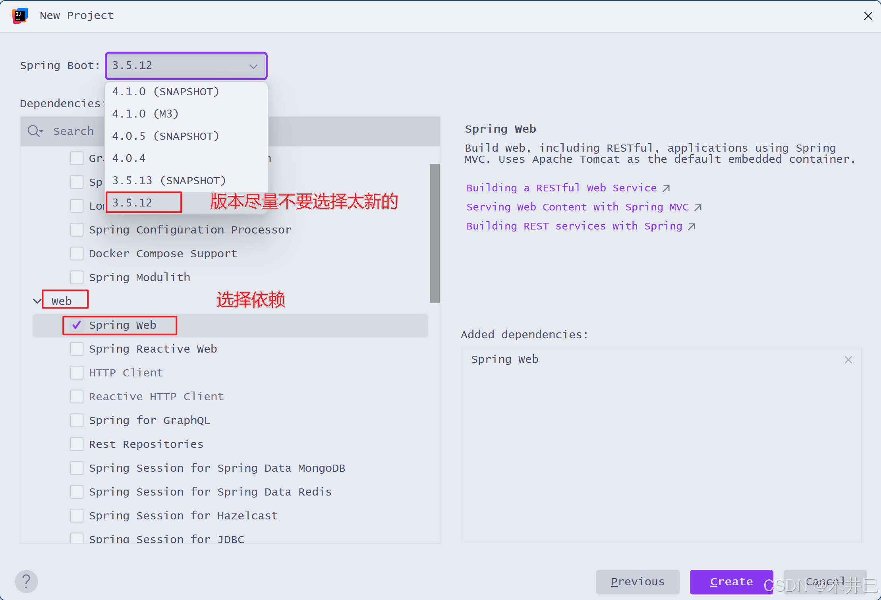Click the help question mark icon
881x600 pixels.
(x=26, y=581)
